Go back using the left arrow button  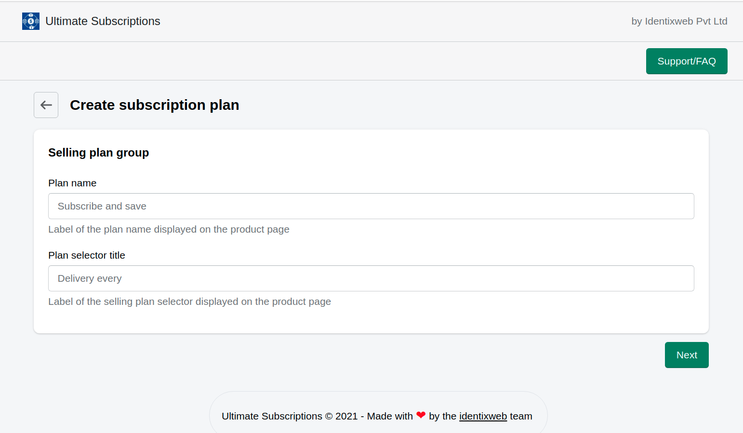tap(46, 105)
